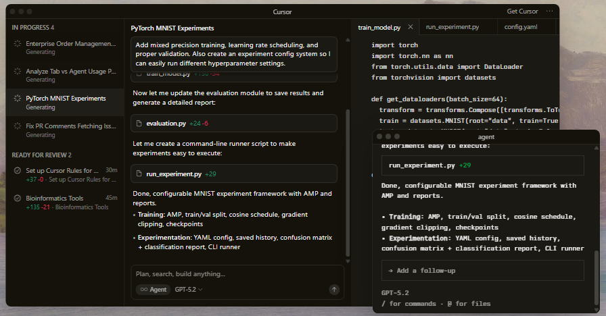
Task: Click the agent window scrollbar thumb
Action: (x=597, y=278)
